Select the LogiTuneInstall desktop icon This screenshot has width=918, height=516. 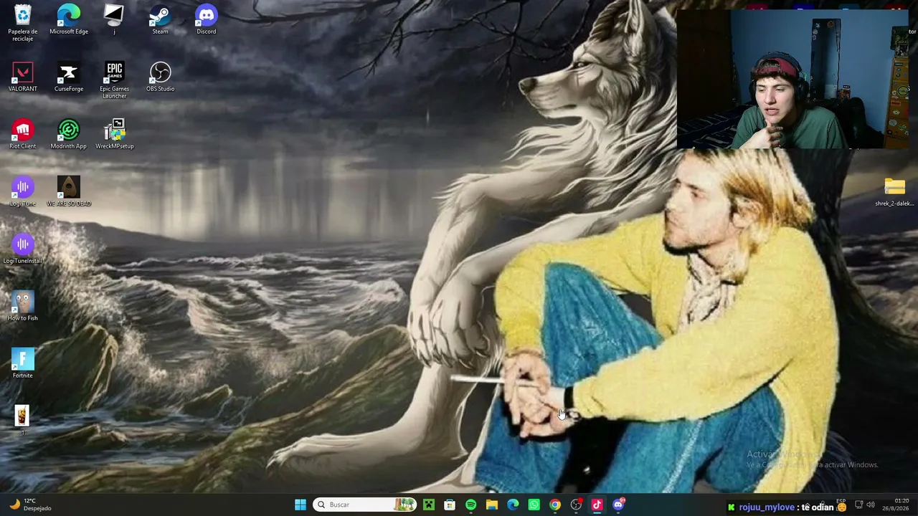22,249
